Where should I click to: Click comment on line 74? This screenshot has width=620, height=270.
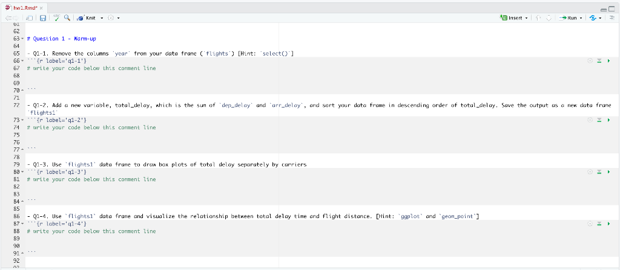click(91, 127)
